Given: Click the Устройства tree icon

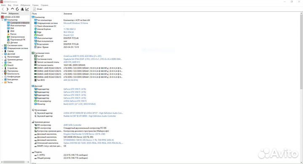Looking at the screenshot, I should tap(5, 68).
